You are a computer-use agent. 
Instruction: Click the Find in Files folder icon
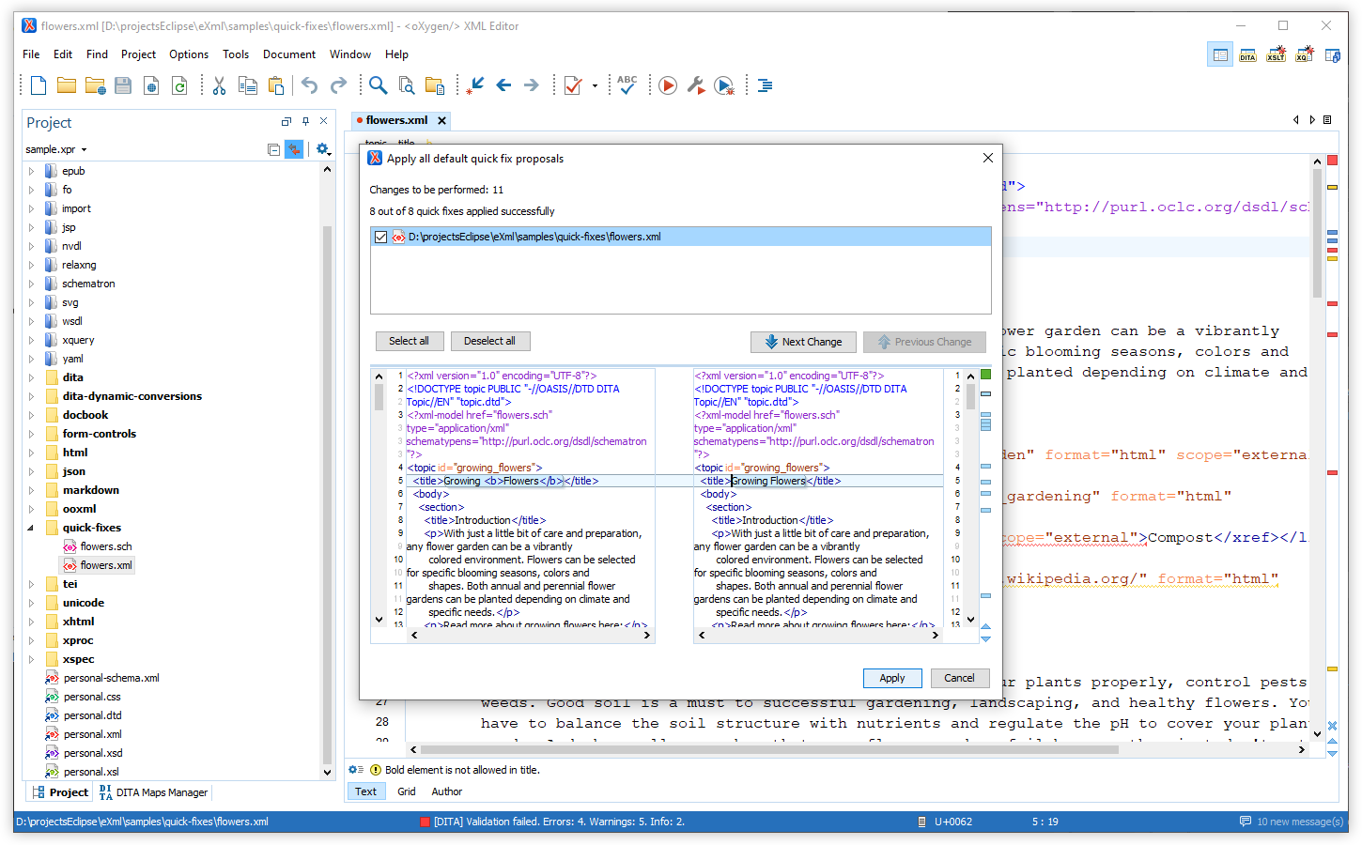435,85
